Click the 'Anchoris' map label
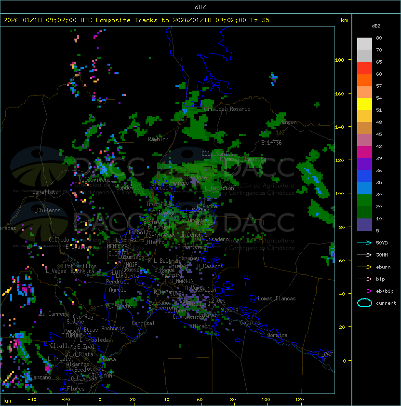Image resolution: width=401 pixels, height=406 pixels. click(113, 328)
